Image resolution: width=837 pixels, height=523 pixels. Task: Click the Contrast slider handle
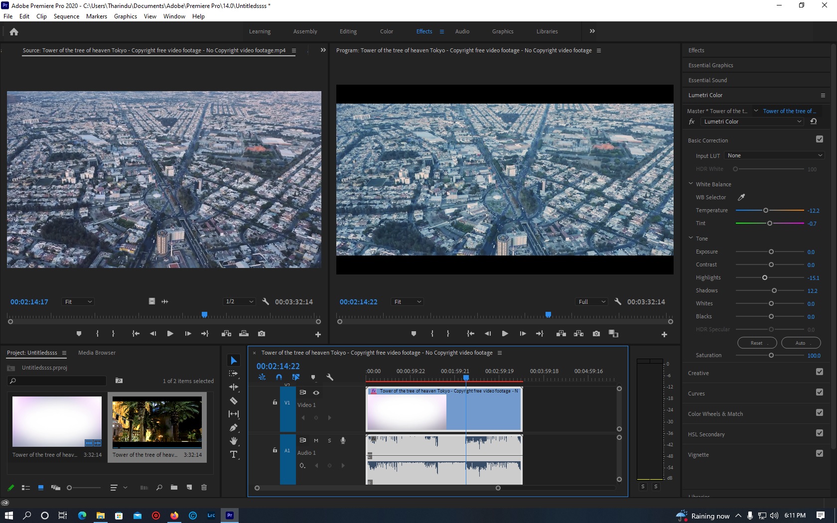(771, 264)
